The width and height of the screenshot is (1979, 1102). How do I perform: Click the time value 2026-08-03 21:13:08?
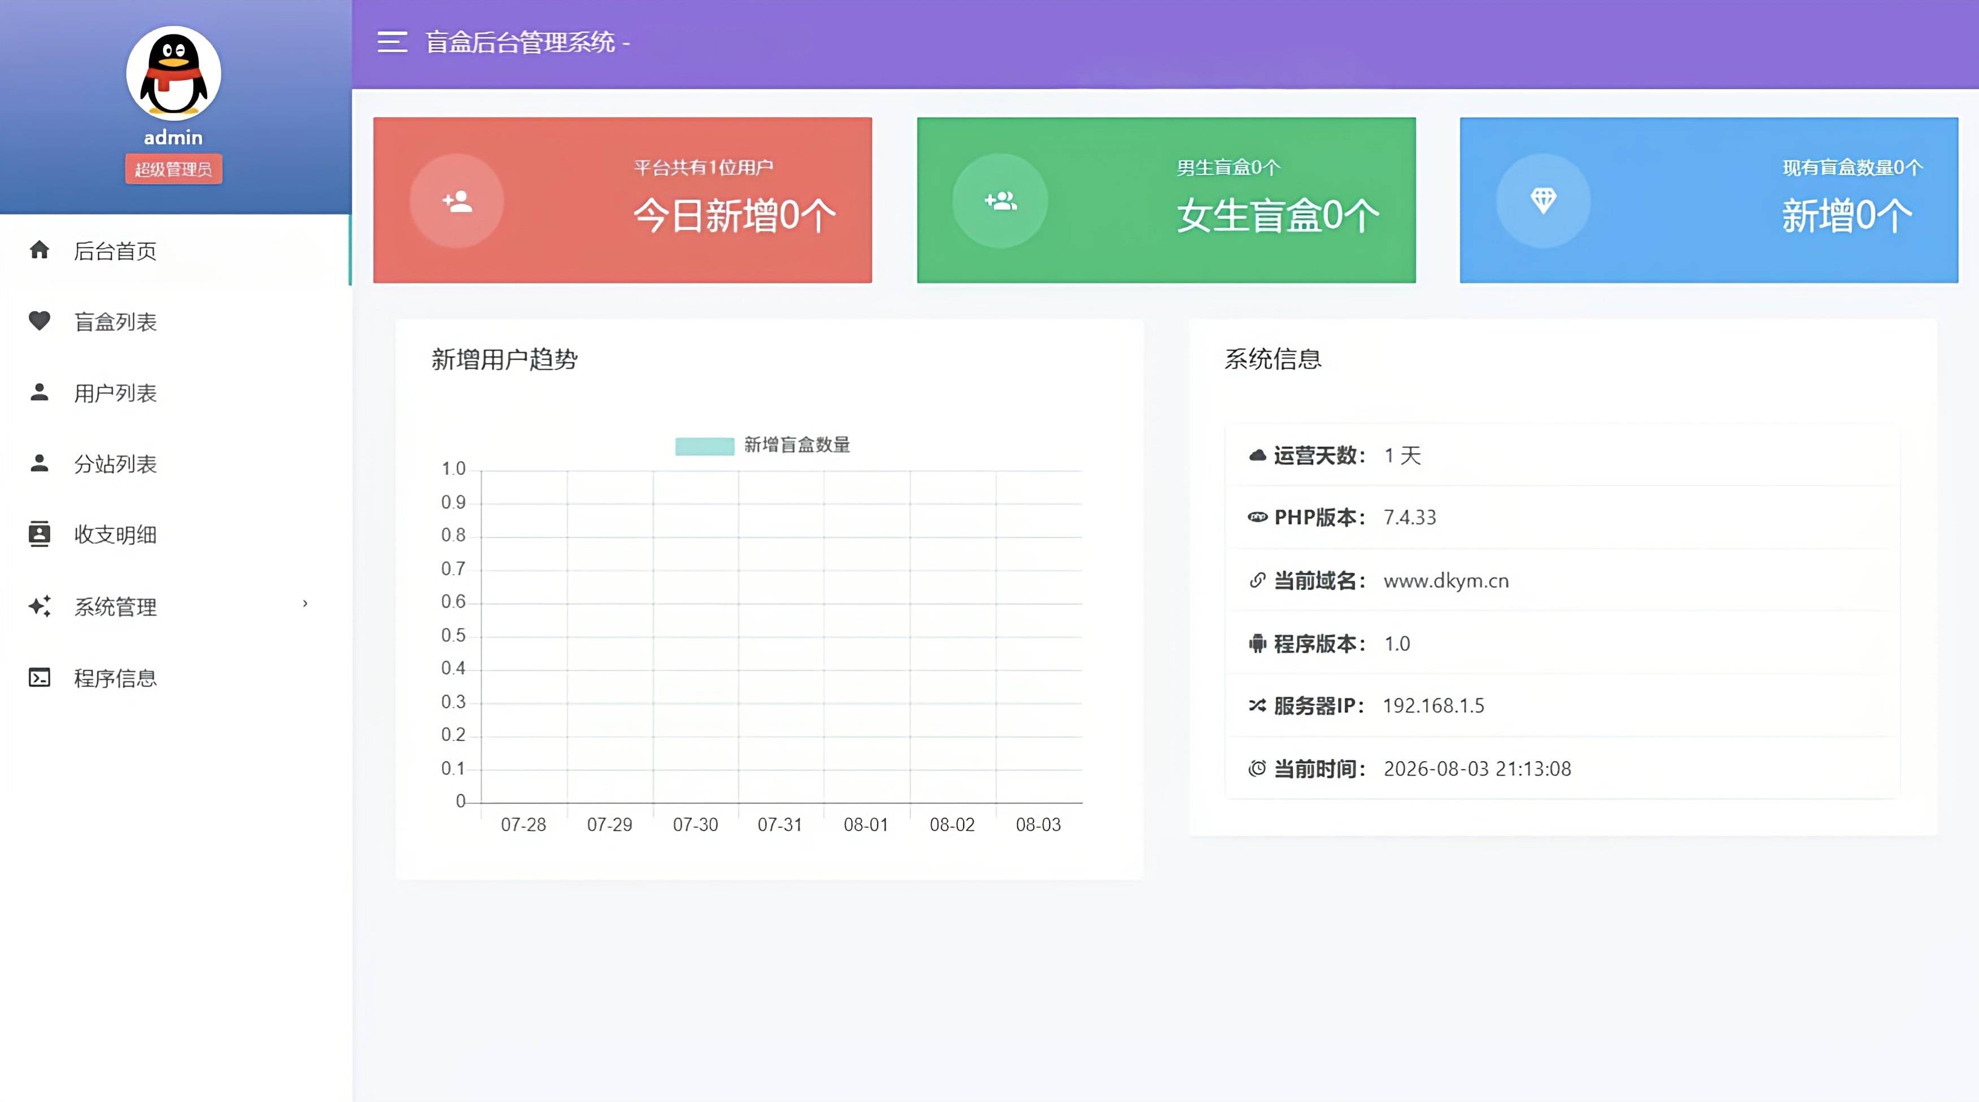1477,769
